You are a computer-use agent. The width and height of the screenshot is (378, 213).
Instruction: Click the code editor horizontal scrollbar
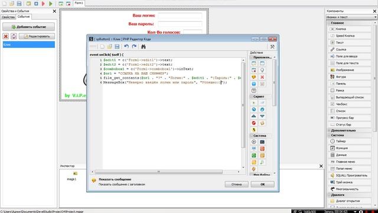pyautogui.click(x=159, y=172)
